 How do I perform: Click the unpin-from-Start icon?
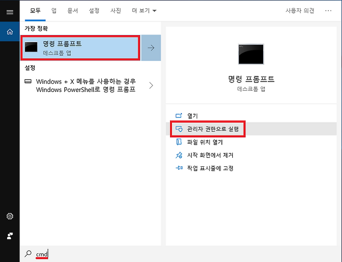click(179, 155)
